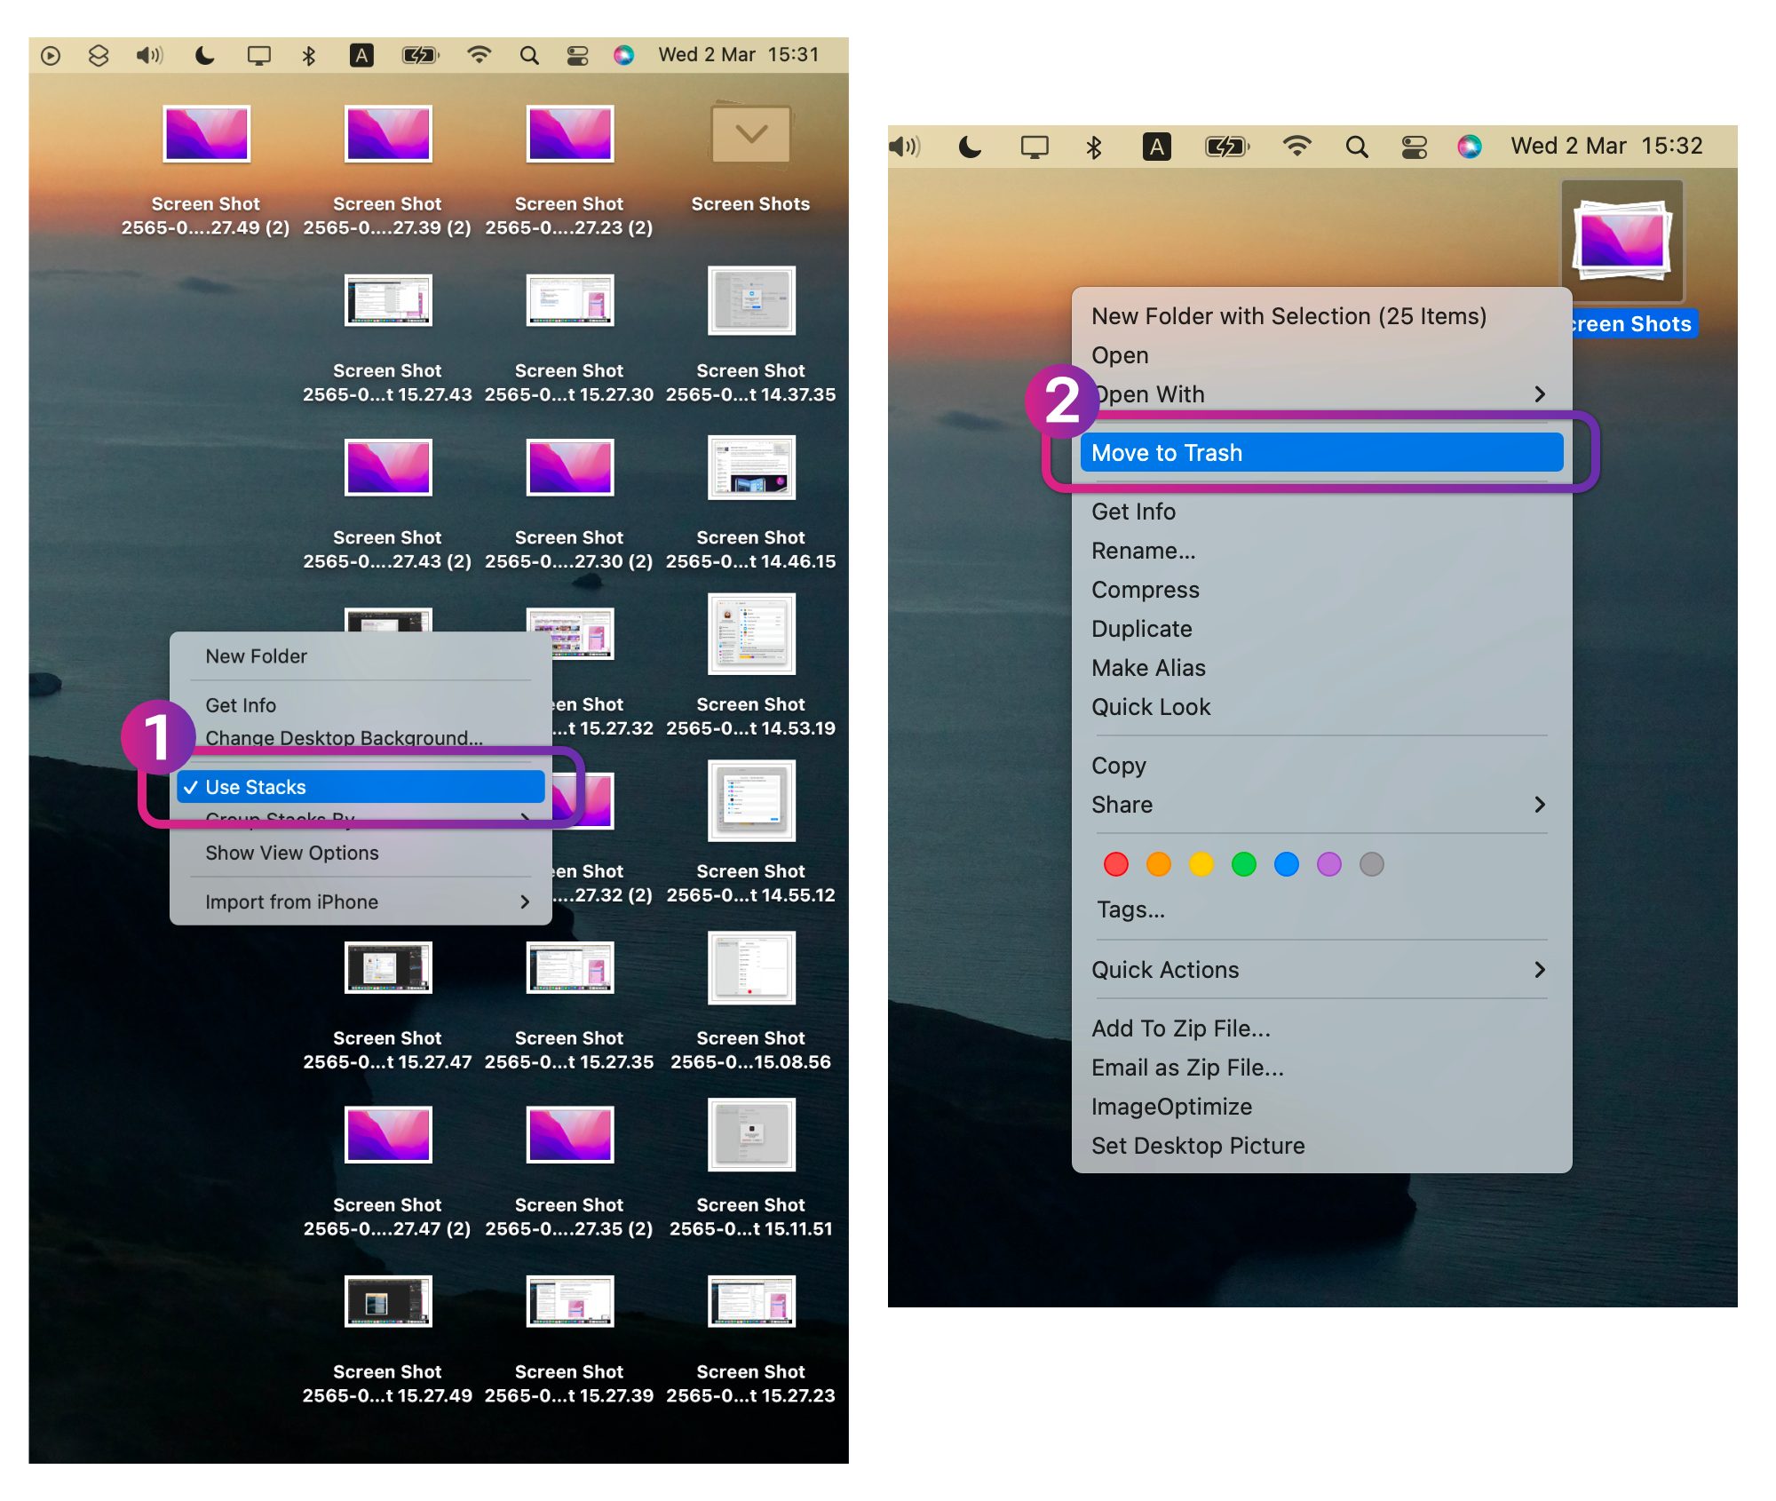
Task: Open the battery charging status icon, right screenshot
Action: click(x=1226, y=147)
